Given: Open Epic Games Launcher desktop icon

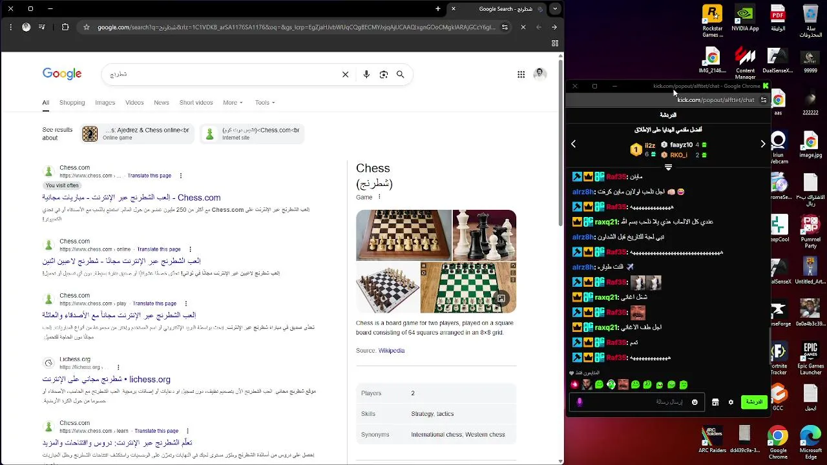Looking at the screenshot, I should 810,358.
